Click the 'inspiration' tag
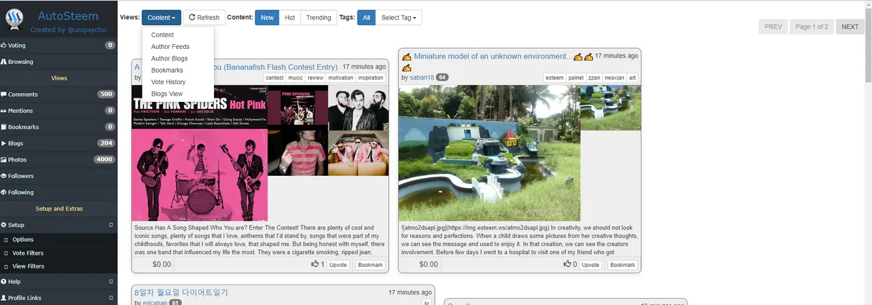 (x=371, y=77)
